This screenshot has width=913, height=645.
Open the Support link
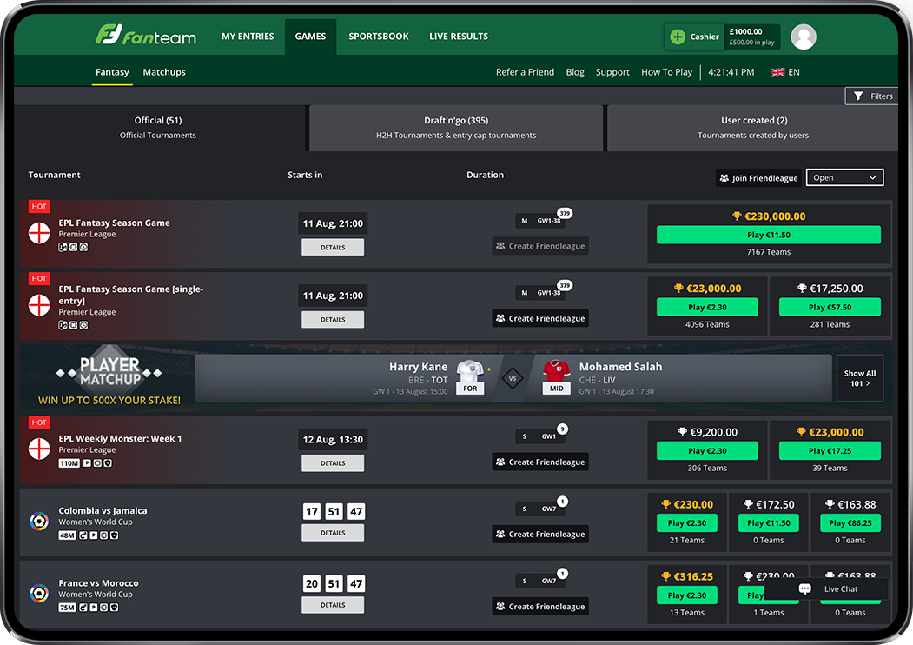coord(612,72)
